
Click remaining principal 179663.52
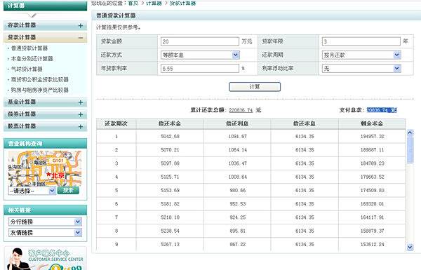click(x=372, y=177)
